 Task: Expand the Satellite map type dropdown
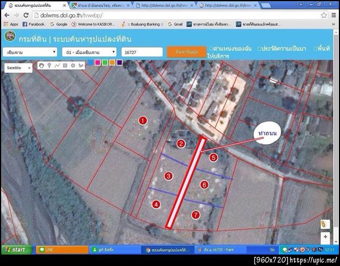point(19,68)
